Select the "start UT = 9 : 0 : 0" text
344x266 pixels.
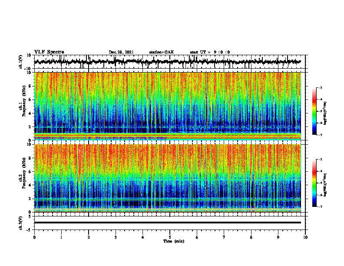point(210,52)
